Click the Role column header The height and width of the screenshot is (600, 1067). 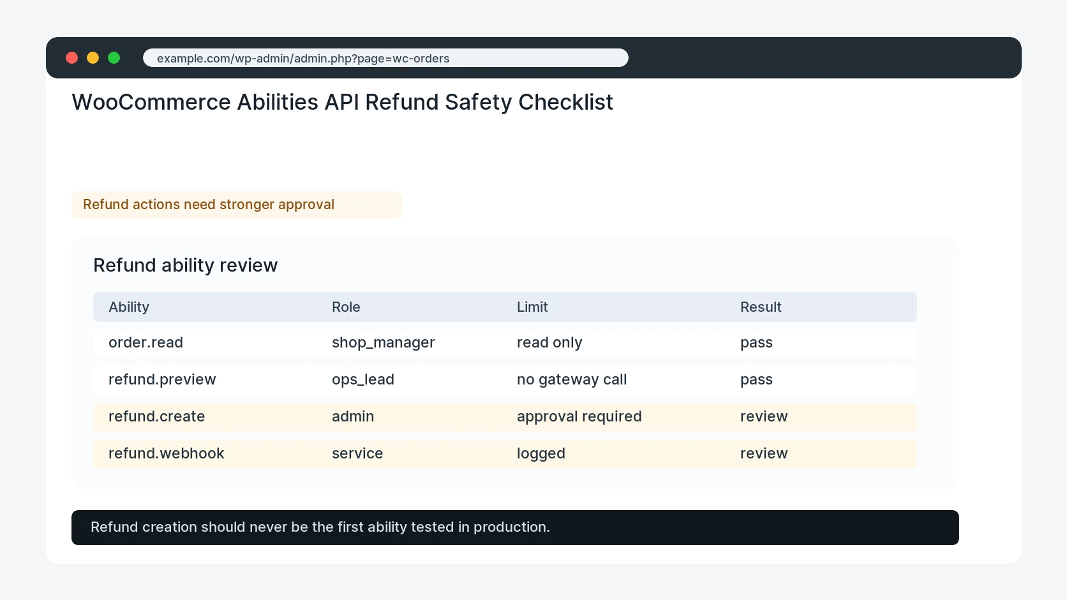346,307
